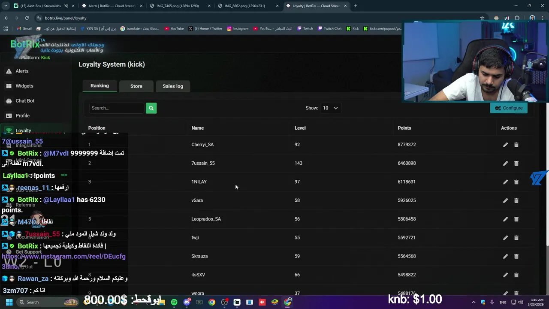Delete the 1NILAY row with trash icon
This screenshot has width=549, height=309.
point(516,182)
